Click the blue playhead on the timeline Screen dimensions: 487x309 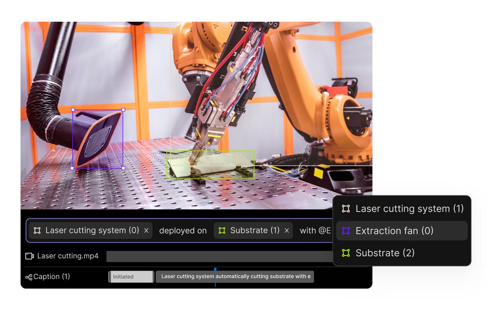pyautogui.click(x=215, y=277)
